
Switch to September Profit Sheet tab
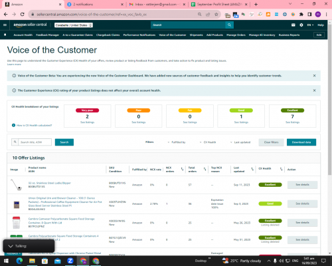[219, 5]
